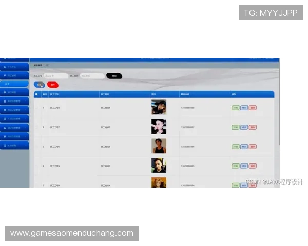308x246 pixels.
Task: Click the flag icon beside 员工管理
Action: pyautogui.click(x=5, y=75)
